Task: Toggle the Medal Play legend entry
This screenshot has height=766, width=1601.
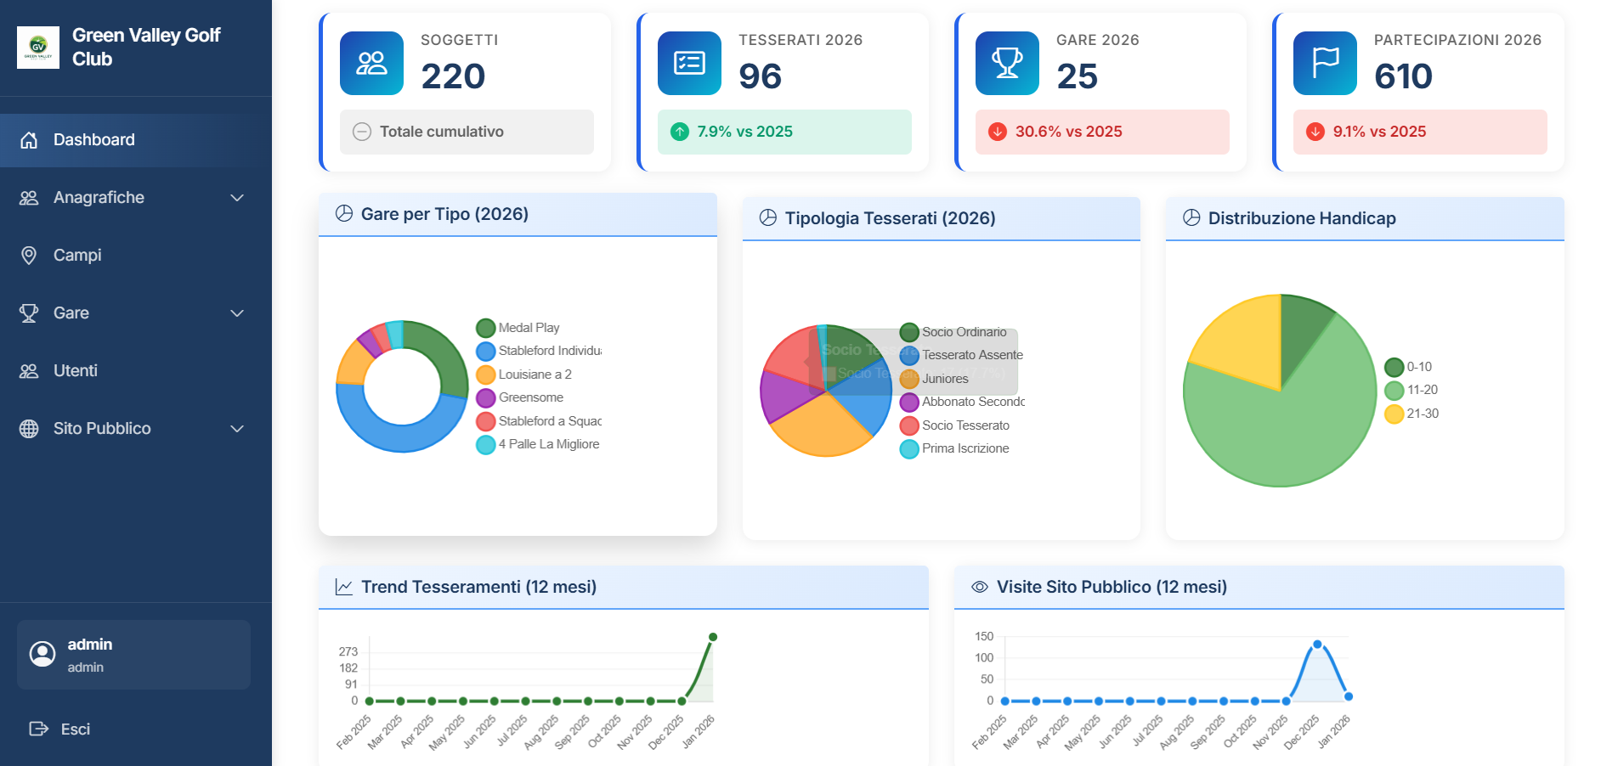Action: [x=520, y=327]
